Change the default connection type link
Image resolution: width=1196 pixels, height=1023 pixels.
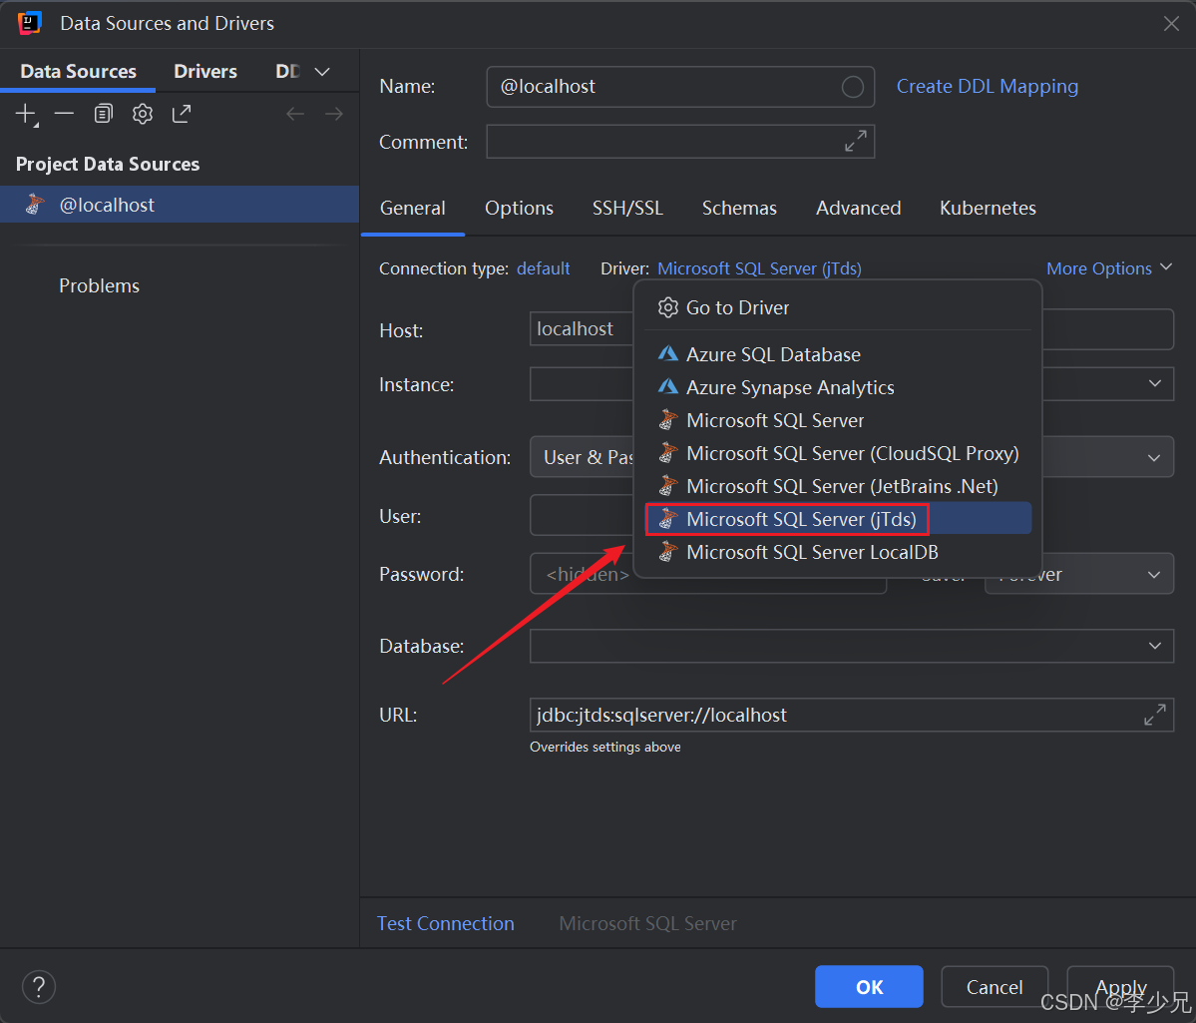pyautogui.click(x=543, y=268)
